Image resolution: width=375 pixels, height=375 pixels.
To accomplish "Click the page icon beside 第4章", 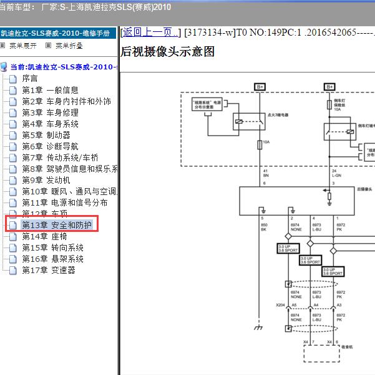I will coord(13,124).
